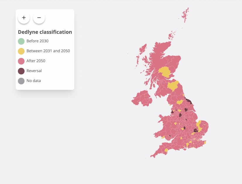The image size is (242, 184).
Task: Click the grey No data swatch
Action: click(x=21, y=81)
